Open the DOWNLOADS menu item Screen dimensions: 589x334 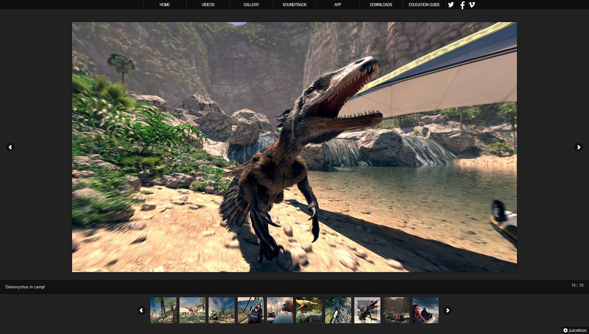click(381, 5)
